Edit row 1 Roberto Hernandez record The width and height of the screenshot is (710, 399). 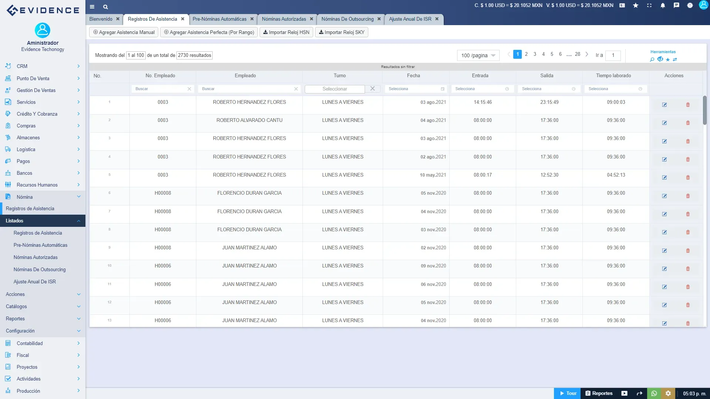664,105
